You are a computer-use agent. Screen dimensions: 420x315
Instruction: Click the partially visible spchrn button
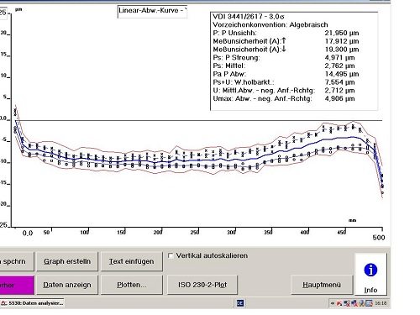click(17, 261)
